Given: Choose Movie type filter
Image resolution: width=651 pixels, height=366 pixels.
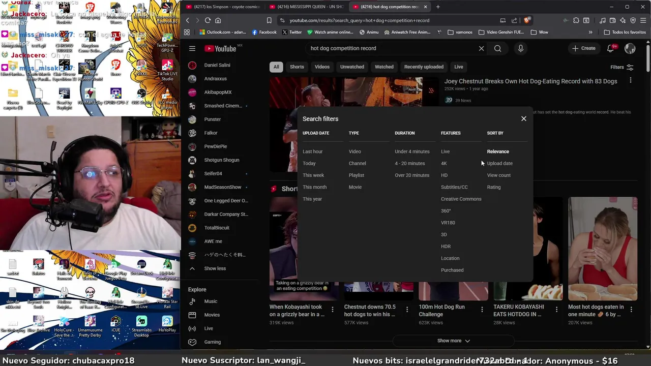Looking at the screenshot, I should (355, 187).
